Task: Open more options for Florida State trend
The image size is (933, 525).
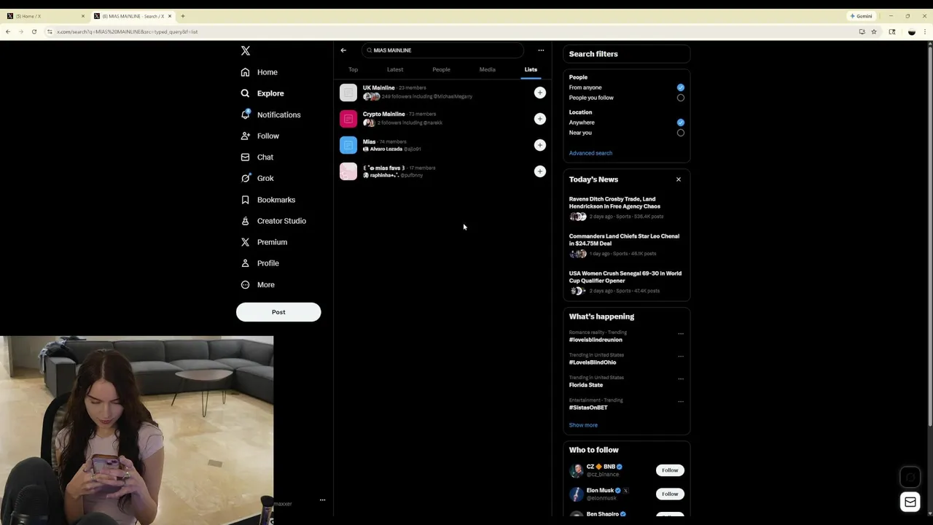Action: point(681,379)
